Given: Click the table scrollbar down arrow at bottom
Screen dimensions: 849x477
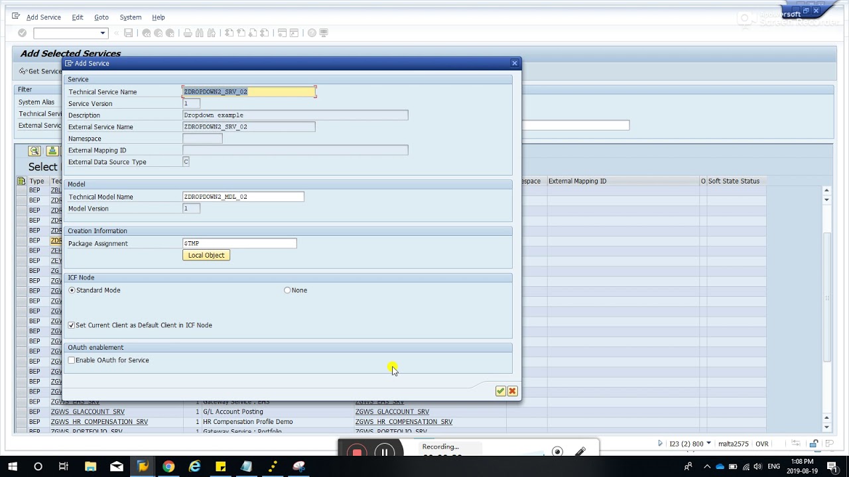Looking at the screenshot, I should click(826, 428).
